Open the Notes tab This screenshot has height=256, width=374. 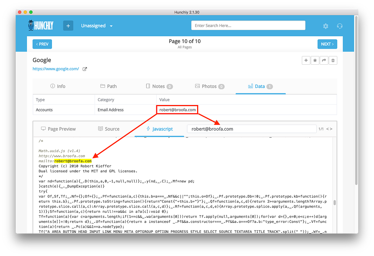(159, 86)
